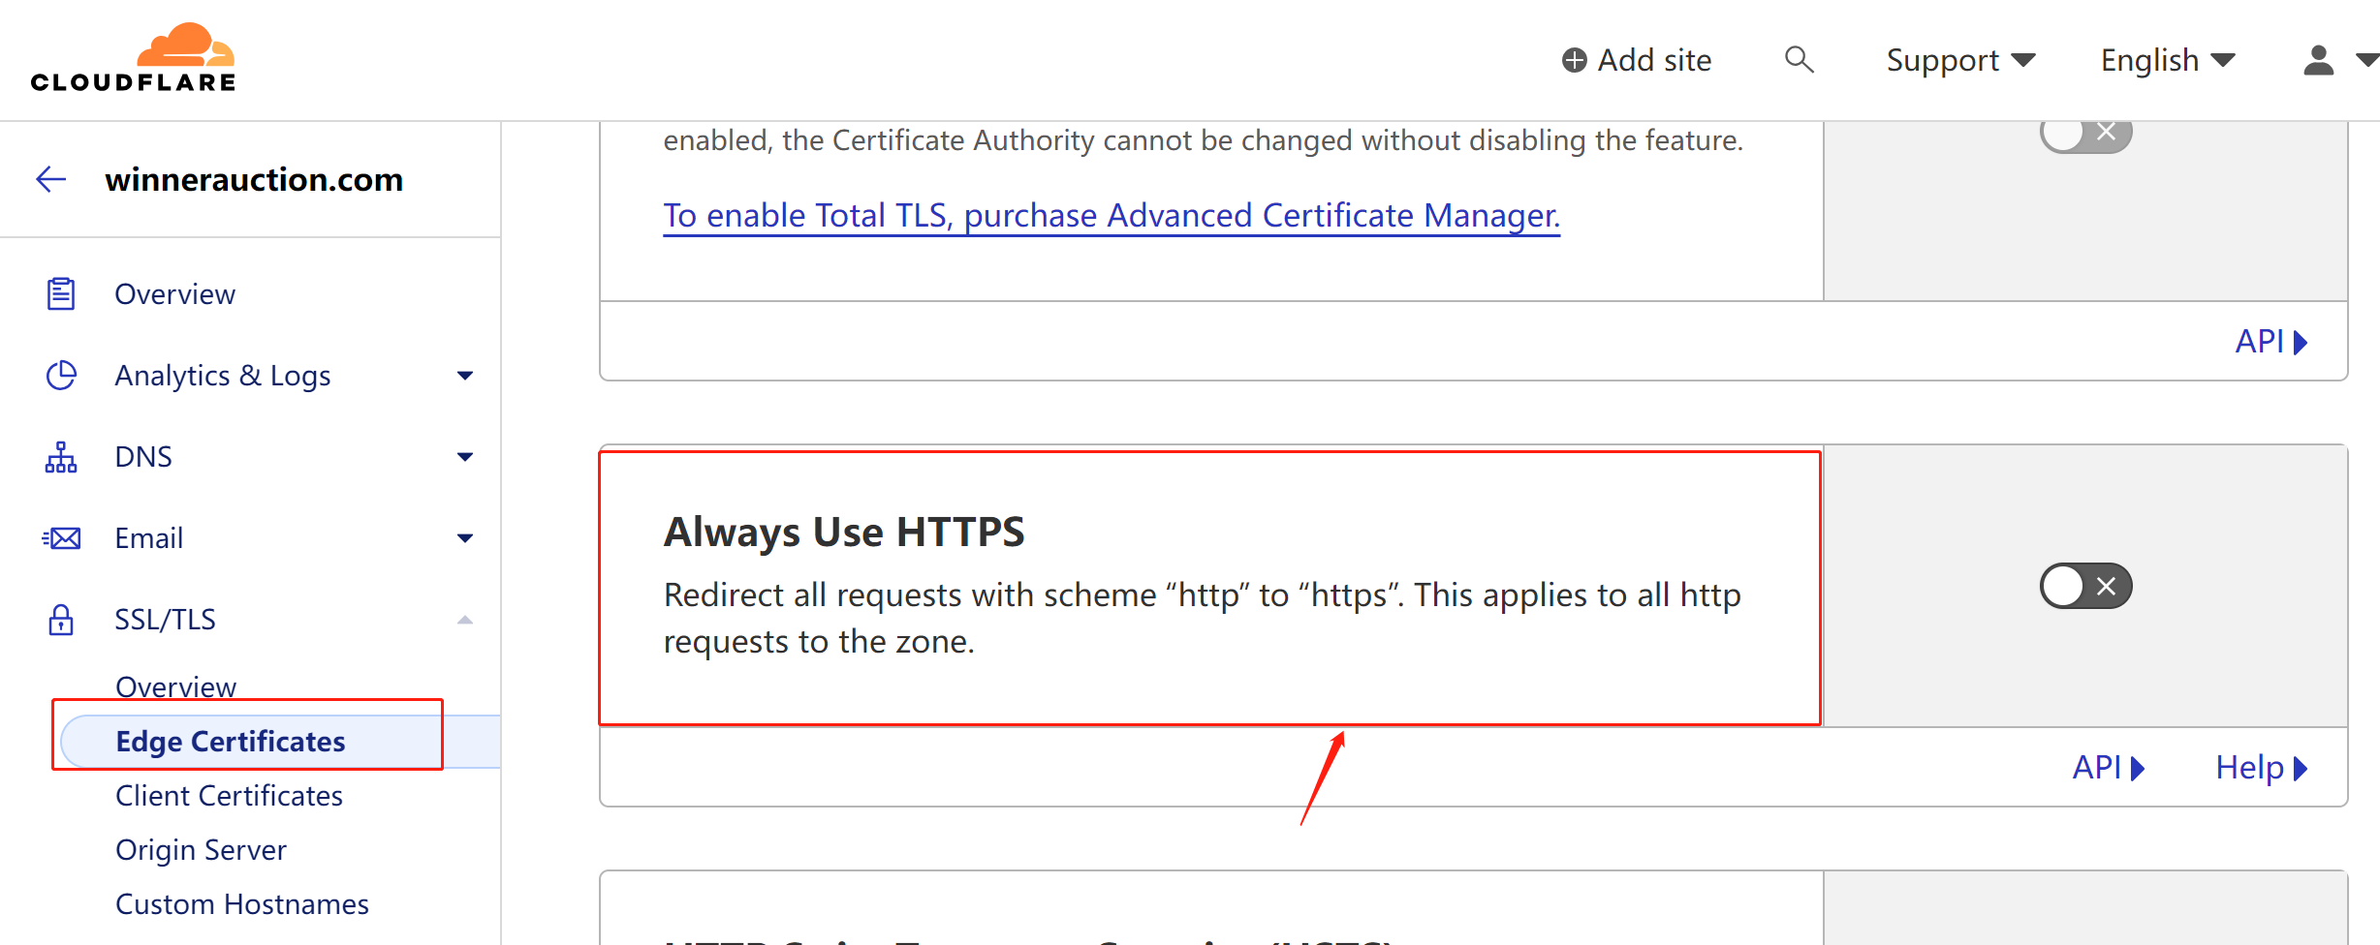Open the English language dropdown
The height and width of the screenshot is (945, 2380).
(x=2167, y=60)
